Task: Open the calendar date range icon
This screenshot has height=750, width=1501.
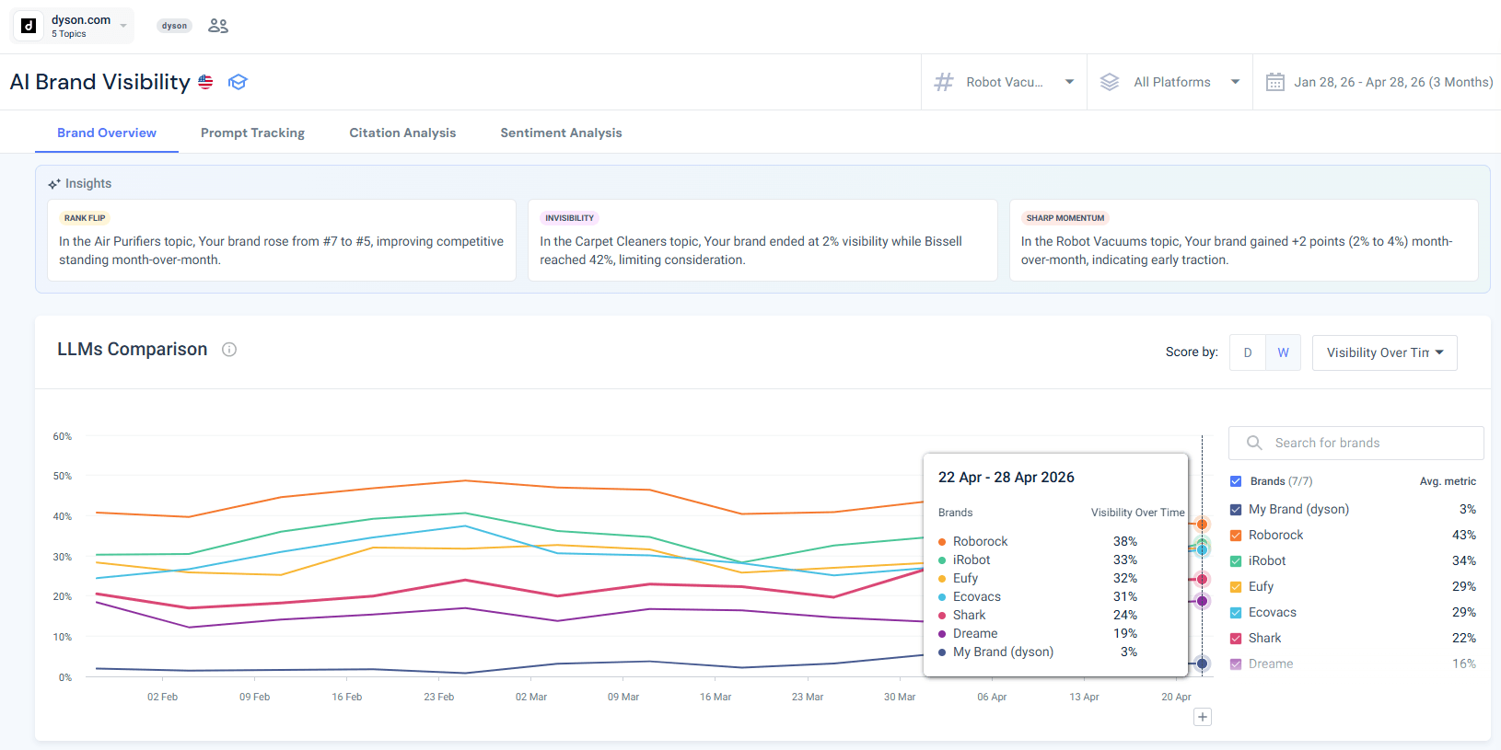Action: coord(1275,82)
